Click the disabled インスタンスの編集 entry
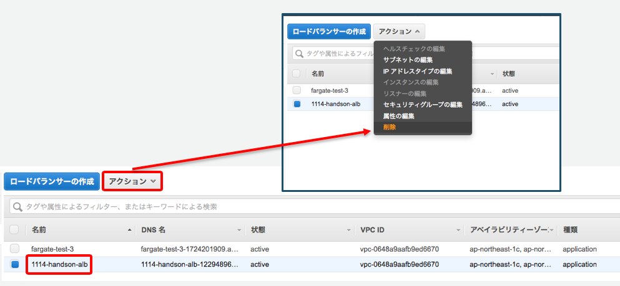Viewport: 620px width, 286px height. pyautogui.click(x=411, y=82)
